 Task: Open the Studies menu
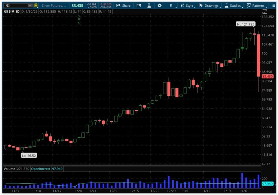coord(233,6)
